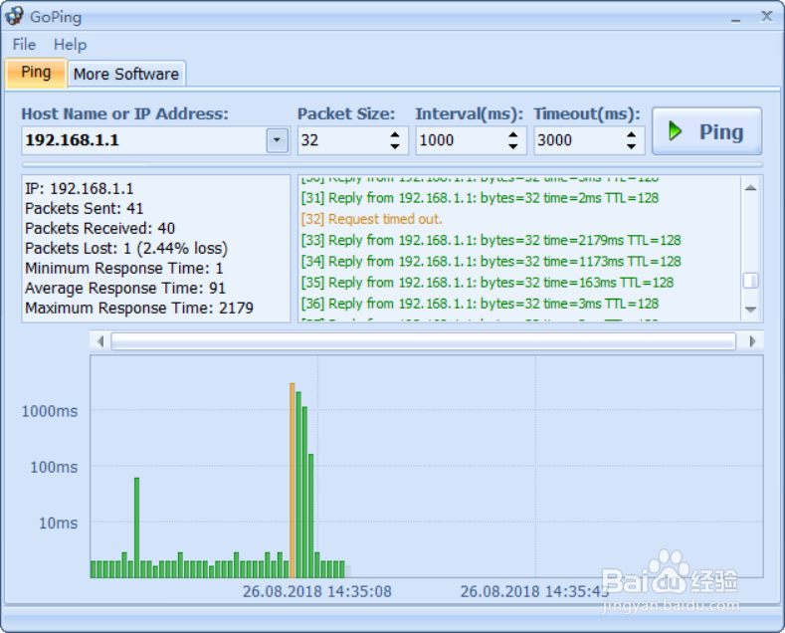Screen dimensions: 785x633
Task: Click the 100ms axis label
Action: coord(54,467)
